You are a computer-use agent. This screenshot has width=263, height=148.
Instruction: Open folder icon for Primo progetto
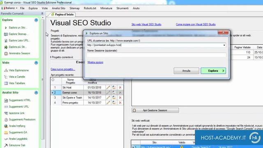114,102
